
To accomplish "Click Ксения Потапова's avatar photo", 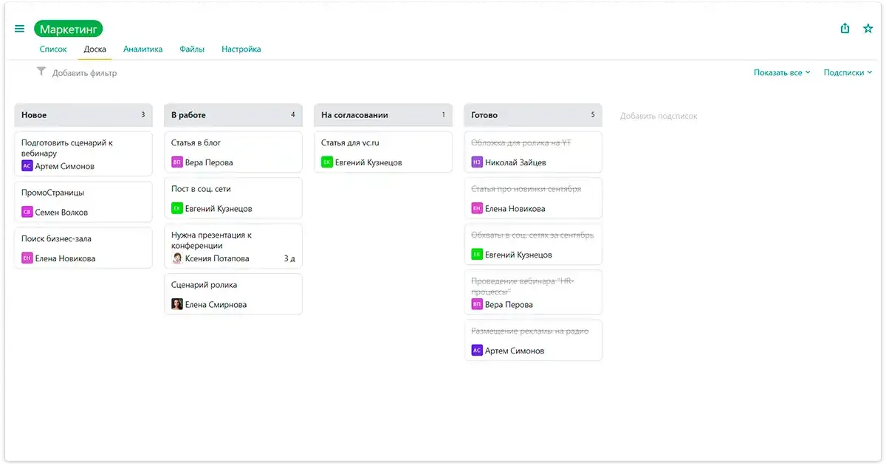I will [x=177, y=258].
